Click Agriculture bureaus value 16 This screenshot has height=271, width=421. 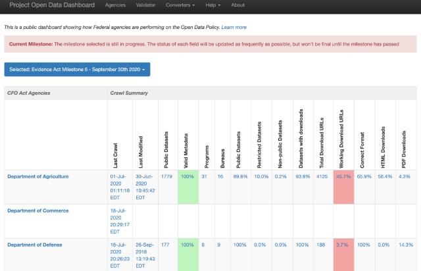220,176
